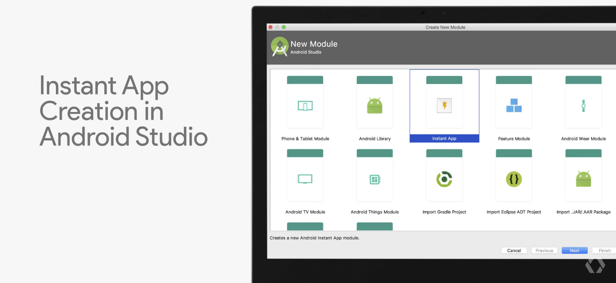Click the highlighted 'Instant App' label
Viewport: 616px width, 283px height.
click(444, 139)
